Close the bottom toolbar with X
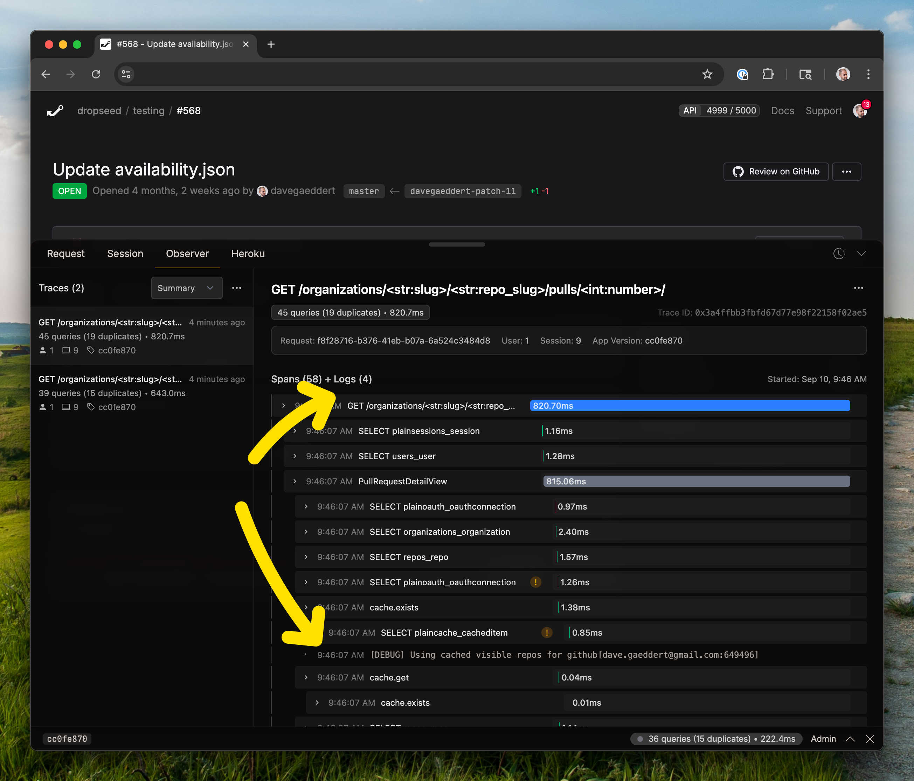Viewport: 914px width, 781px height. pos(870,739)
